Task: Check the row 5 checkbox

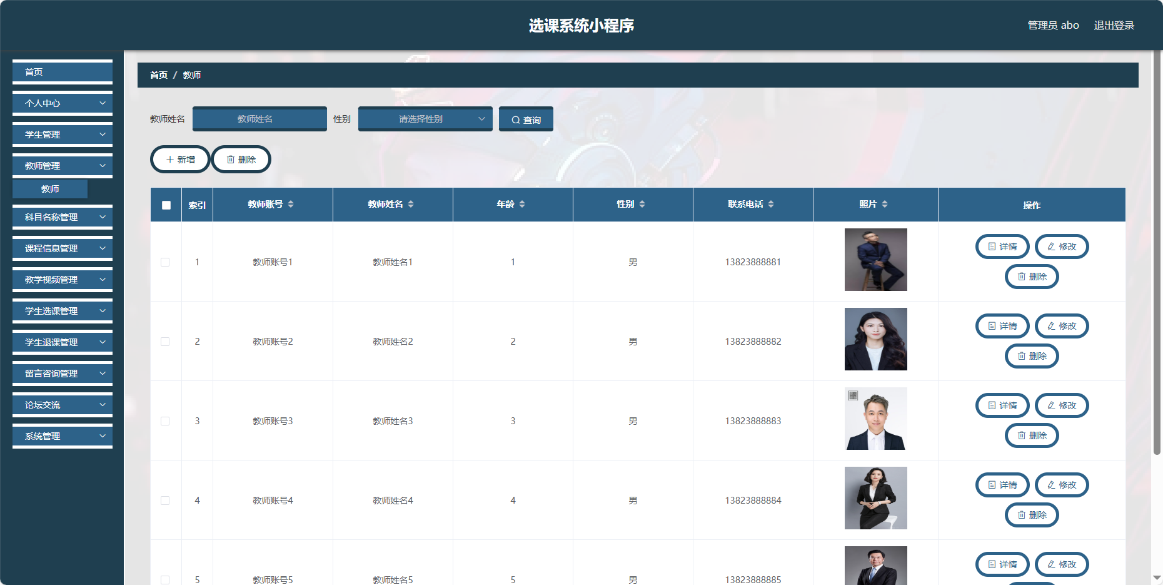Action: click(165, 580)
